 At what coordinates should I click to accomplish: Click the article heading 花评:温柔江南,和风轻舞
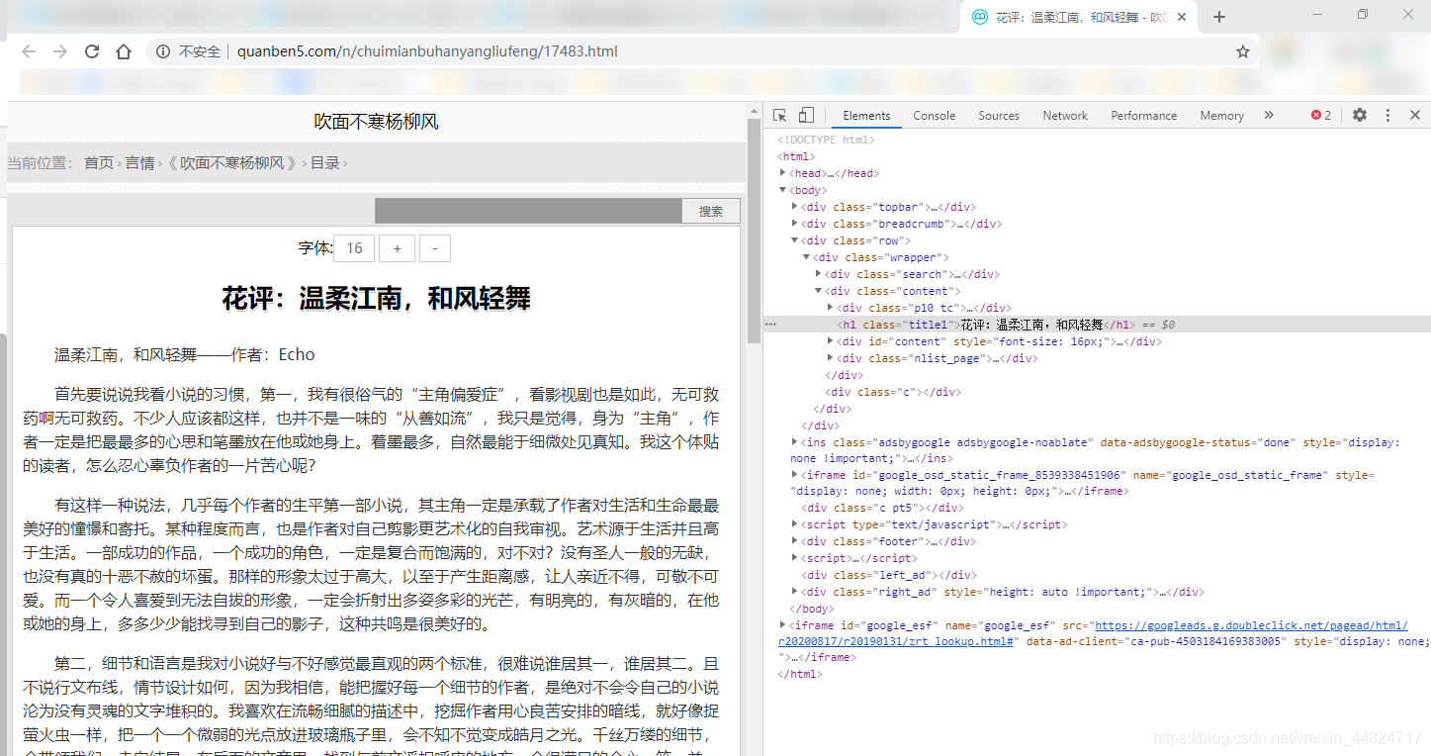[376, 299]
